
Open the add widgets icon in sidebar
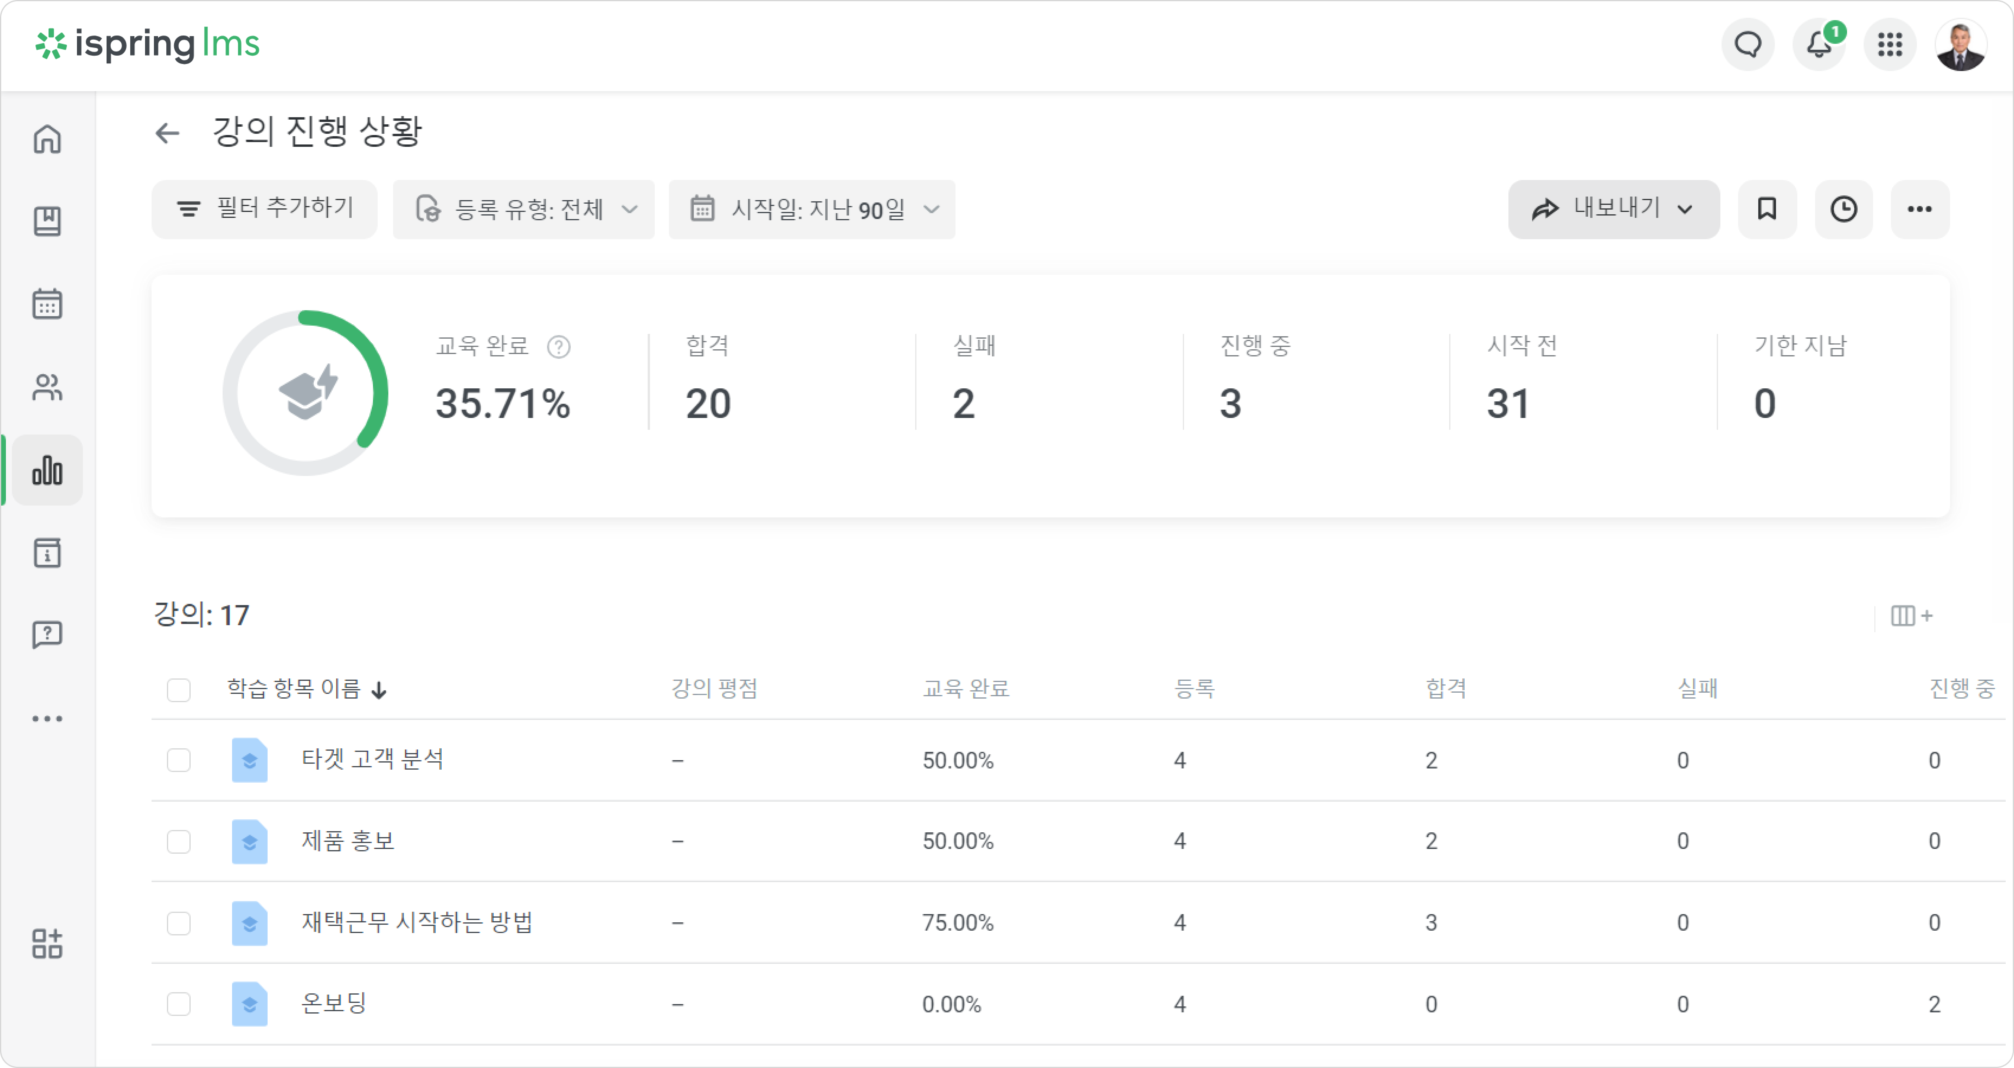(x=48, y=944)
